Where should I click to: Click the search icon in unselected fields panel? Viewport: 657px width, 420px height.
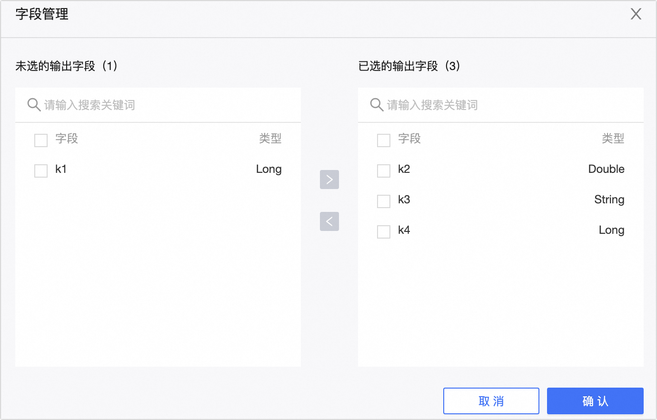tap(34, 105)
